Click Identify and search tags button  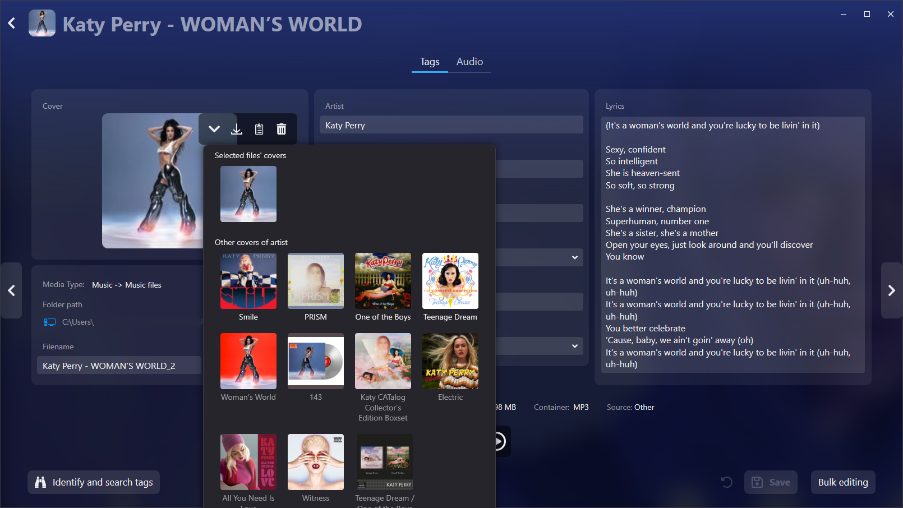click(x=94, y=482)
